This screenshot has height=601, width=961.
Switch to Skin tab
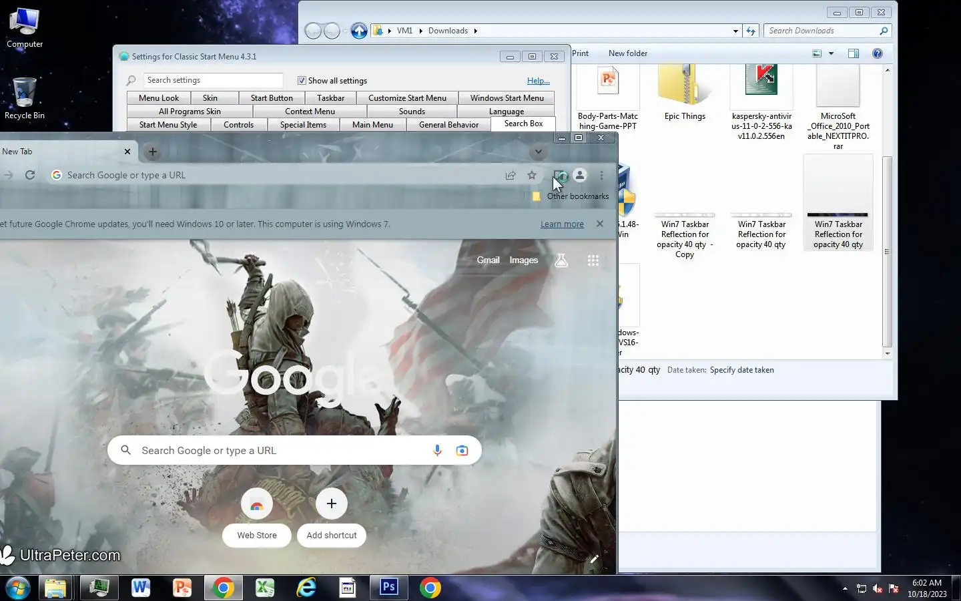point(210,98)
